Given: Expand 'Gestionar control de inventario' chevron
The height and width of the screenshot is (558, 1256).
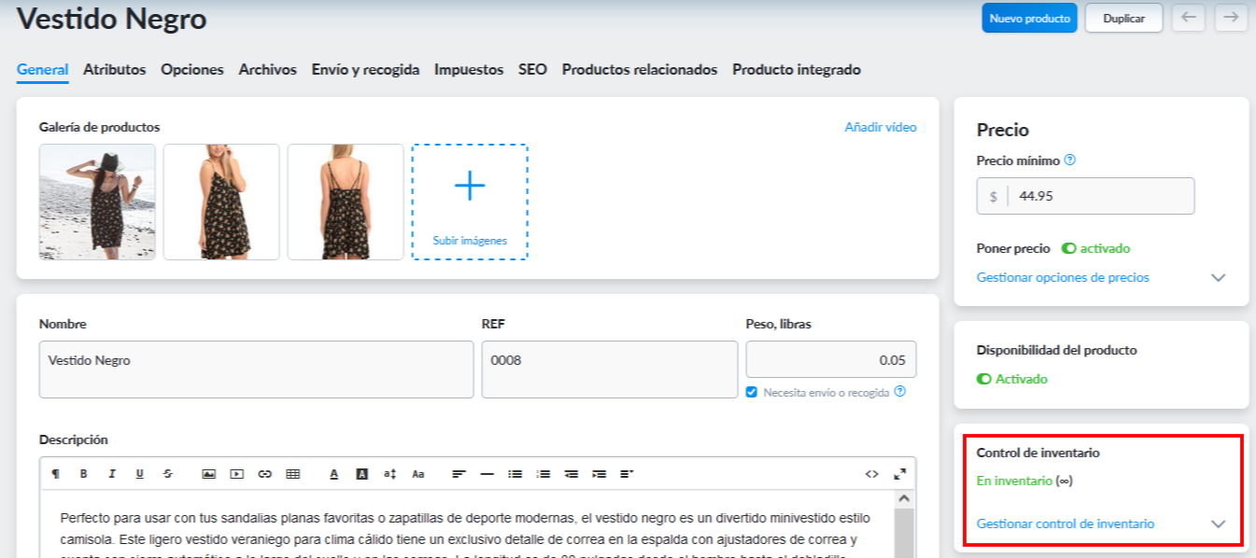Looking at the screenshot, I should point(1218,523).
